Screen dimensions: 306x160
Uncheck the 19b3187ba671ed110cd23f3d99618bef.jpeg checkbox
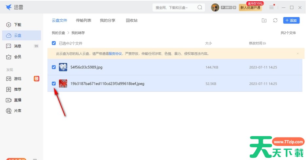(x=54, y=84)
